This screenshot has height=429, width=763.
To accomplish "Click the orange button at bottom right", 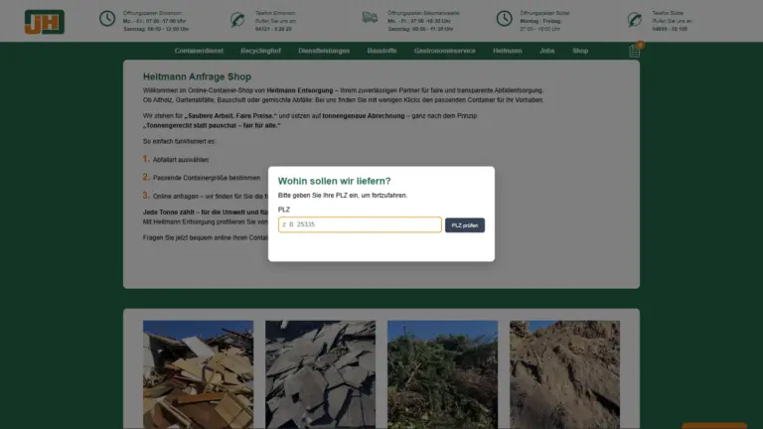I will [713, 425].
